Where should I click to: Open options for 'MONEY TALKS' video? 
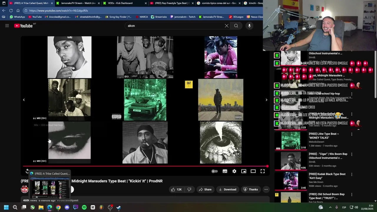pos(352,134)
